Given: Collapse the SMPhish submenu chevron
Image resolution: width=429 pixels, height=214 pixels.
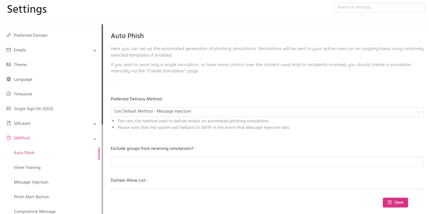Looking at the screenshot, I should click(95, 139).
